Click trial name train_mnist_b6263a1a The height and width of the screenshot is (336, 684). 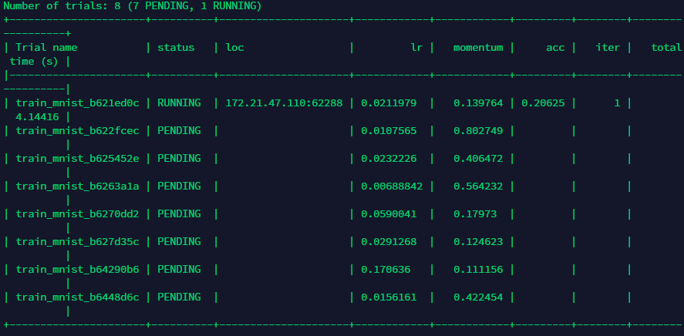point(78,186)
